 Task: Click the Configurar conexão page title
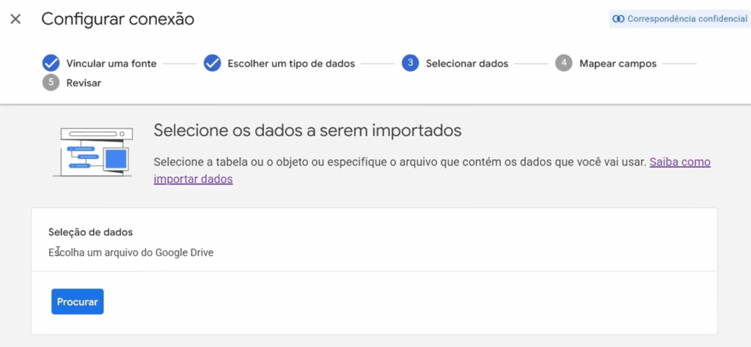118,19
